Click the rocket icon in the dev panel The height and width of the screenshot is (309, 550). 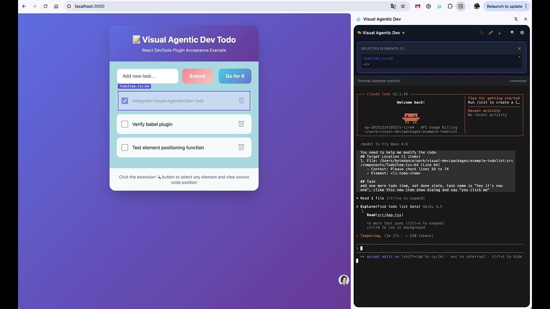(x=491, y=33)
